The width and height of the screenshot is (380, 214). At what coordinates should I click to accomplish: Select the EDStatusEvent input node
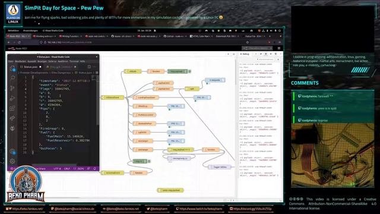(112, 97)
